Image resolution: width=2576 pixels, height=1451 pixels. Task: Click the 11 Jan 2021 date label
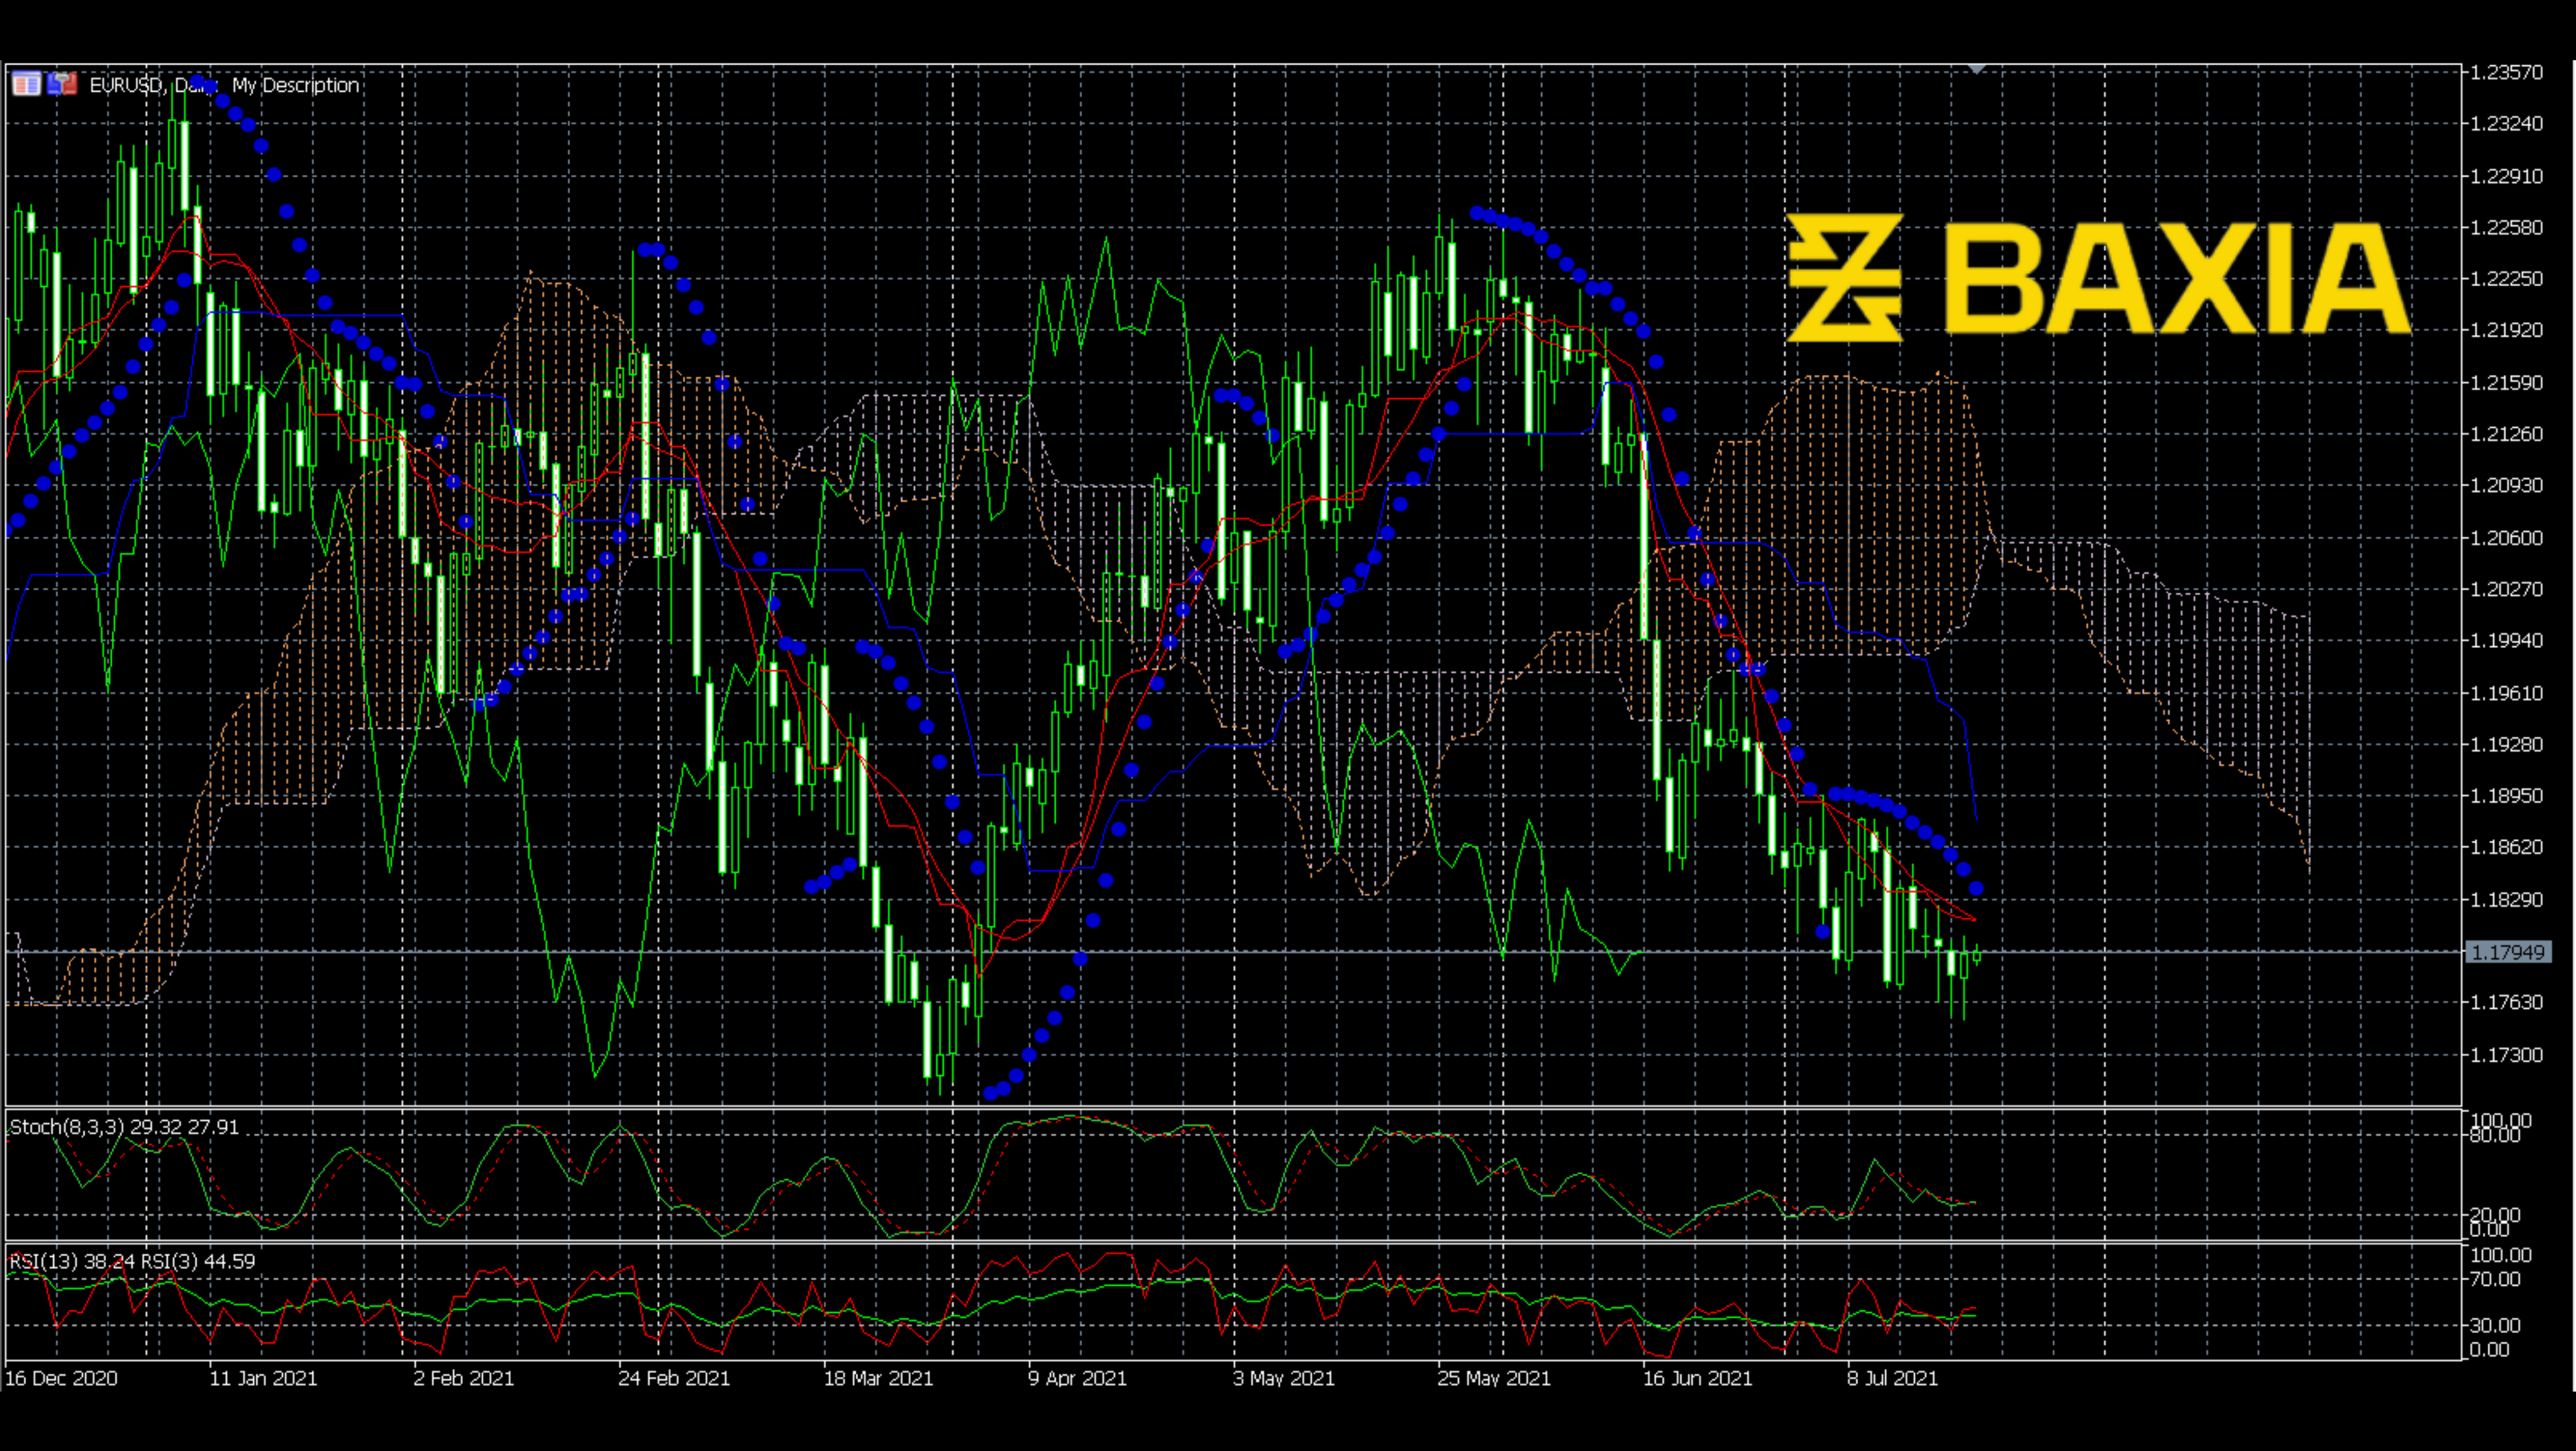[263, 1378]
